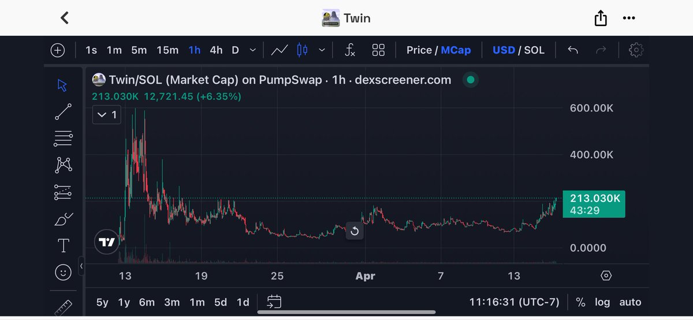The height and width of the screenshot is (320, 693).
Task: Collapse the left drawing toolbar
Action: (x=81, y=266)
